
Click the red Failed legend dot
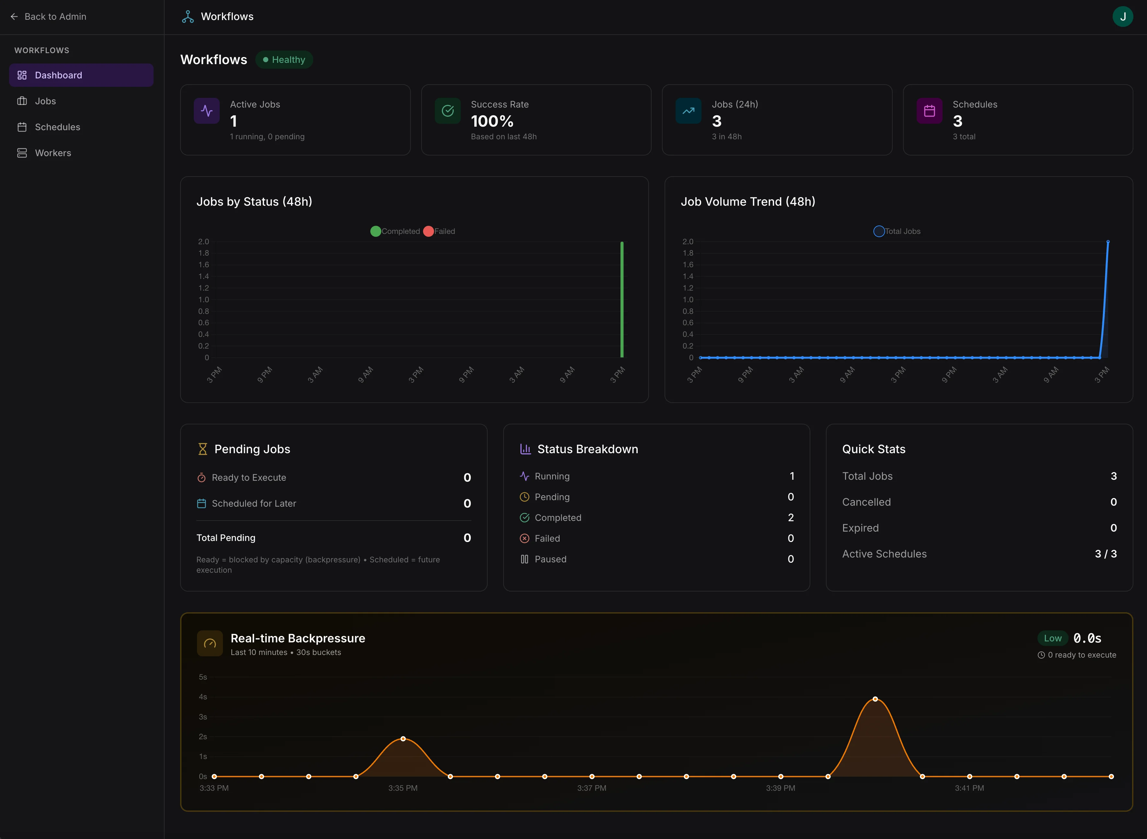428,231
